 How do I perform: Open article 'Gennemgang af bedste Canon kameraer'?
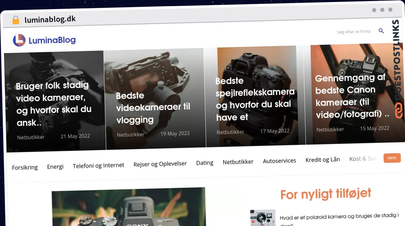(x=352, y=96)
